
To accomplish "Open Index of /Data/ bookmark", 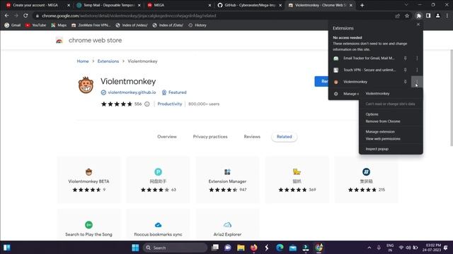I will (168, 25).
